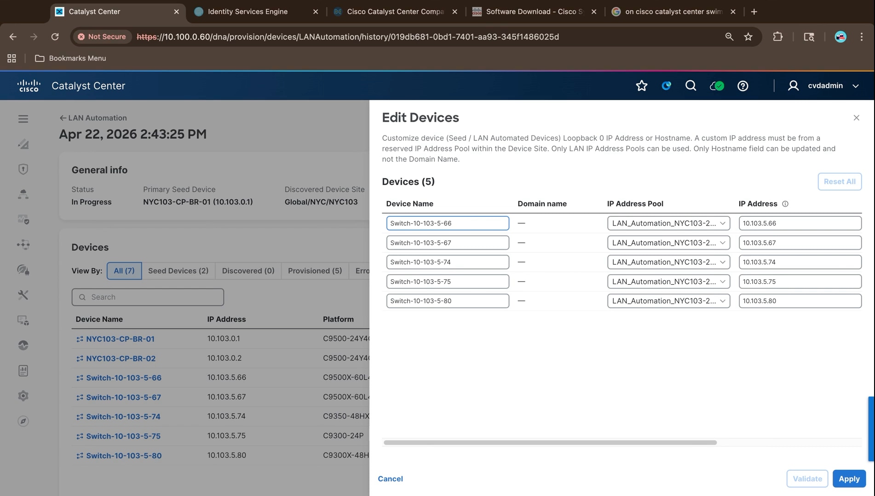The width and height of the screenshot is (875, 496).
Task: Click the IP Address info icon
Action: click(x=785, y=204)
